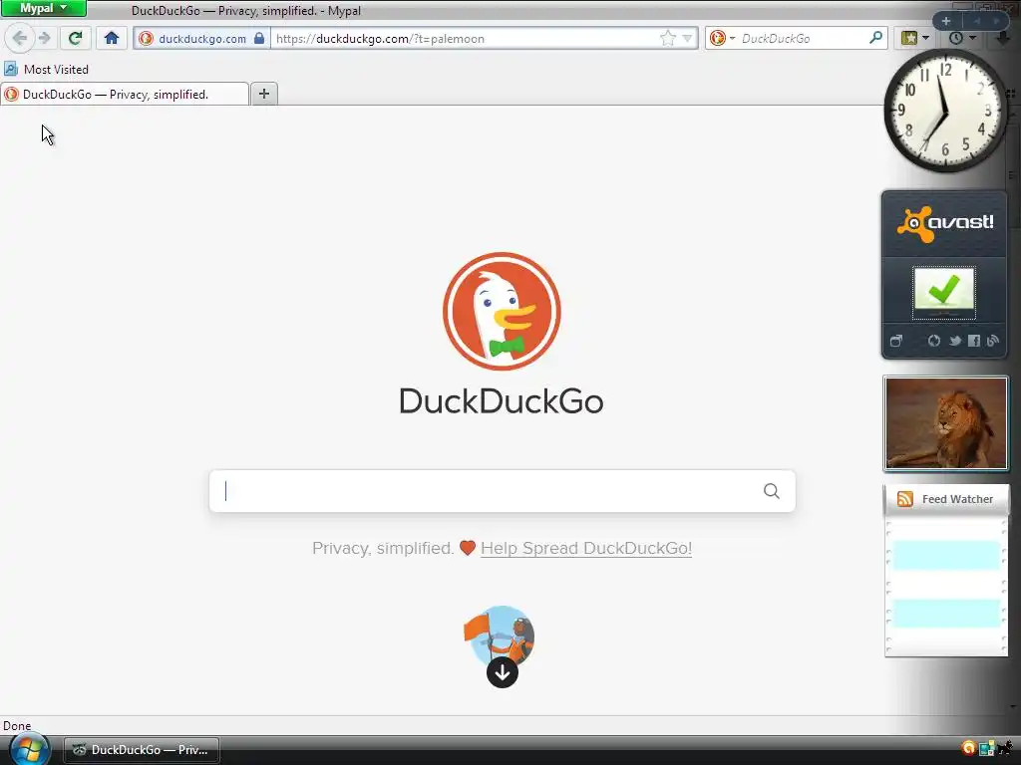Open the URL history dropdown arrow
Image resolution: width=1021 pixels, height=765 pixels.
(x=687, y=39)
